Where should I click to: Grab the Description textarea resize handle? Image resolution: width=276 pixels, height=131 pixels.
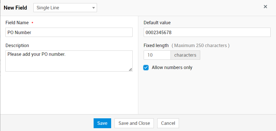pos(131,69)
